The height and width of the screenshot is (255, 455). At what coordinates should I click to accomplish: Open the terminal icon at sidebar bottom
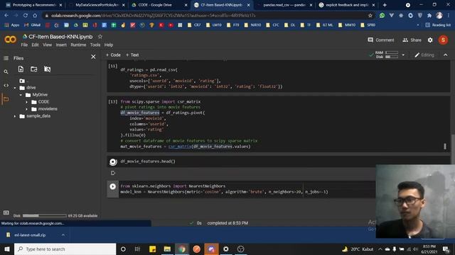(6, 212)
